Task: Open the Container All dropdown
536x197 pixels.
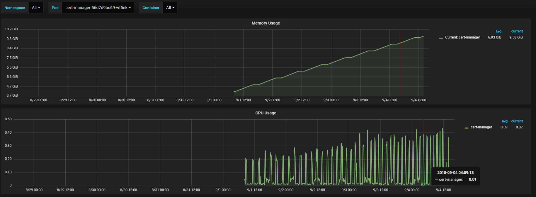Action: pyautogui.click(x=170, y=8)
